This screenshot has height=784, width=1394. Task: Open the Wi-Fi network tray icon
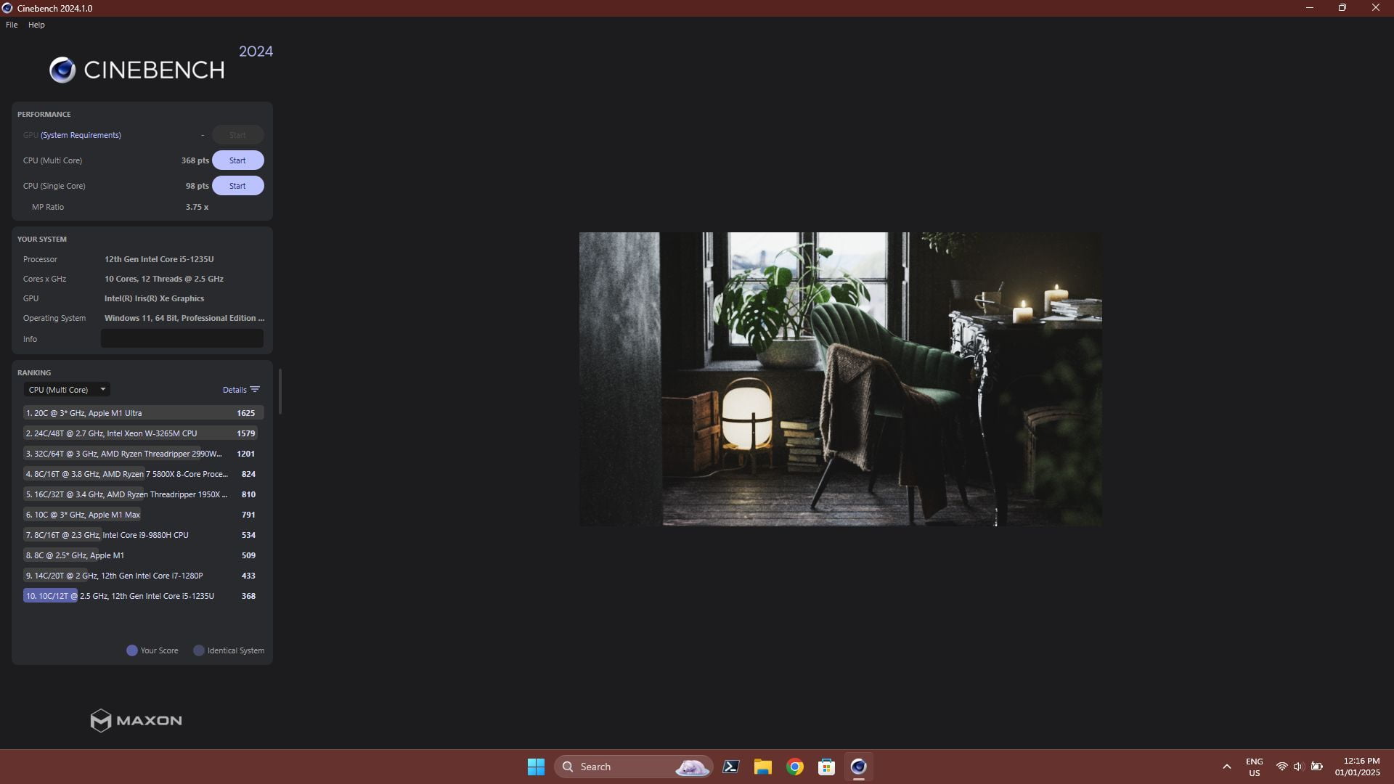click(1282, 767)
